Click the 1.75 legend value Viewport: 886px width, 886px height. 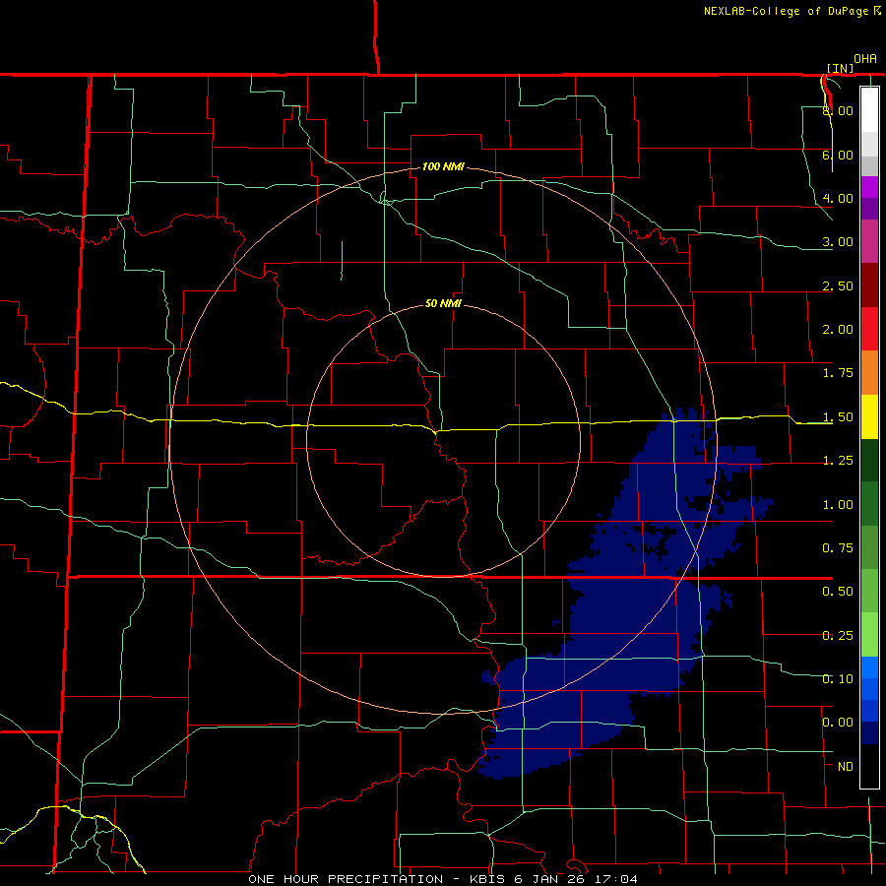pyautogui.click(x=838, y=373)
